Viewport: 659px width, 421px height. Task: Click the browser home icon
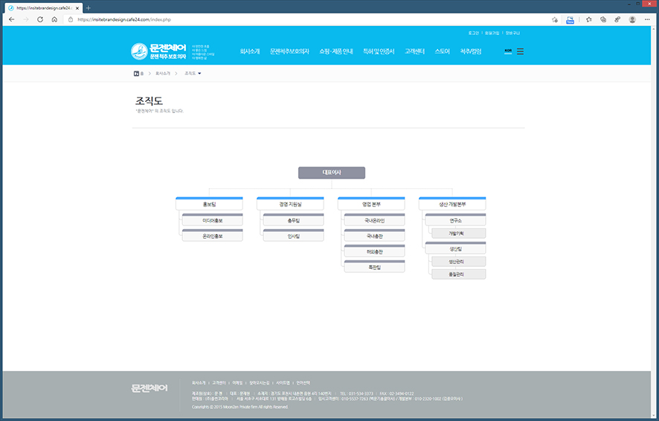[54, 19]
